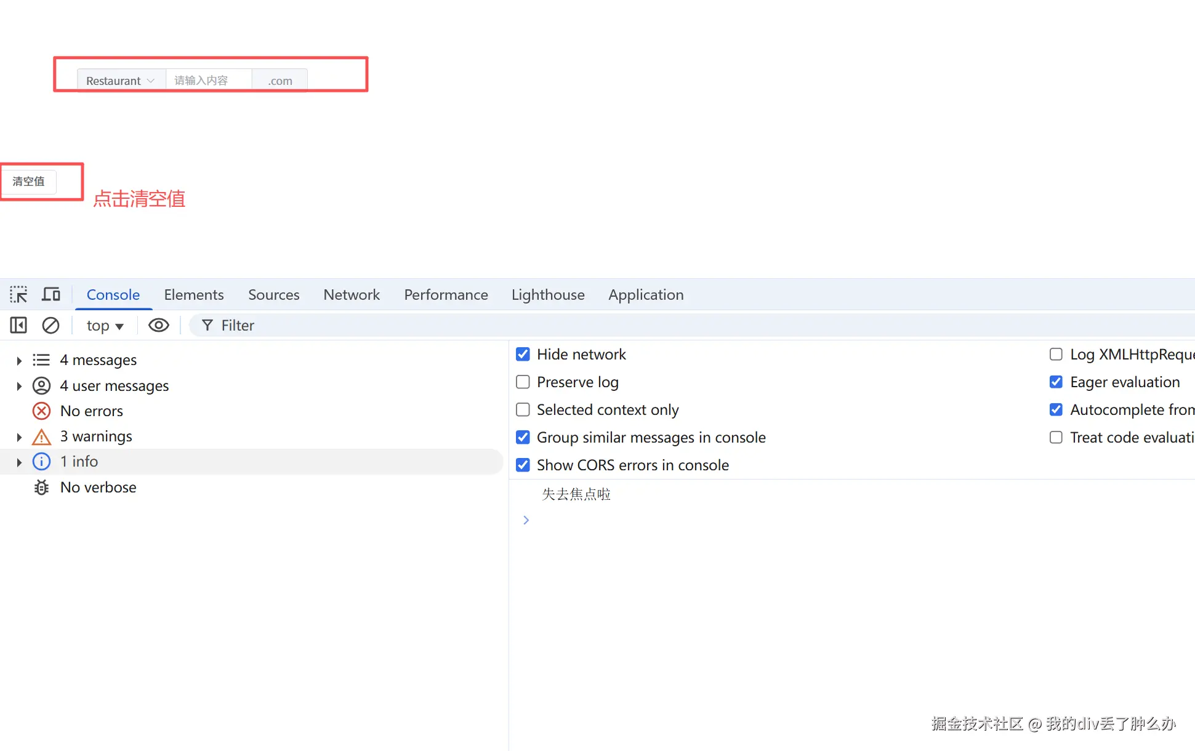Select the No verbose filter row
Image resolution: width=1195 pixels, height=751 pixels.
pyautogui.click(x=98, y=487)
